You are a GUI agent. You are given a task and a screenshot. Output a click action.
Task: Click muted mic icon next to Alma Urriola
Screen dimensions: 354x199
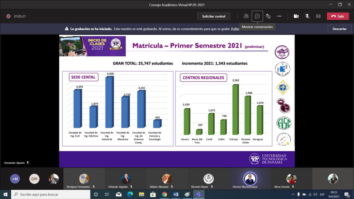coord(293,187)
